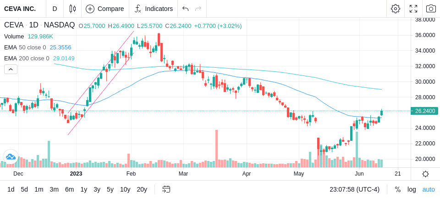
Task: Select the EMA 50 close legend
Action: pyautogui.click(x=25, y=48)
